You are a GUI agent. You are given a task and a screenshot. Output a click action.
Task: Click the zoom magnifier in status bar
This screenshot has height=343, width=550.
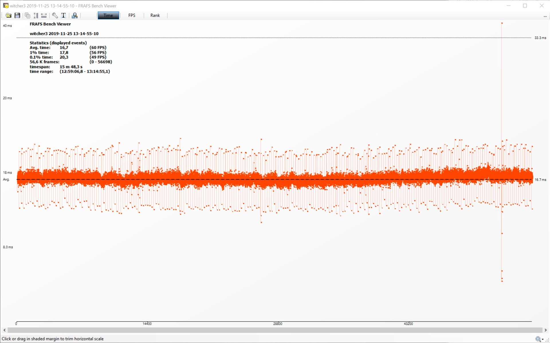538,339
